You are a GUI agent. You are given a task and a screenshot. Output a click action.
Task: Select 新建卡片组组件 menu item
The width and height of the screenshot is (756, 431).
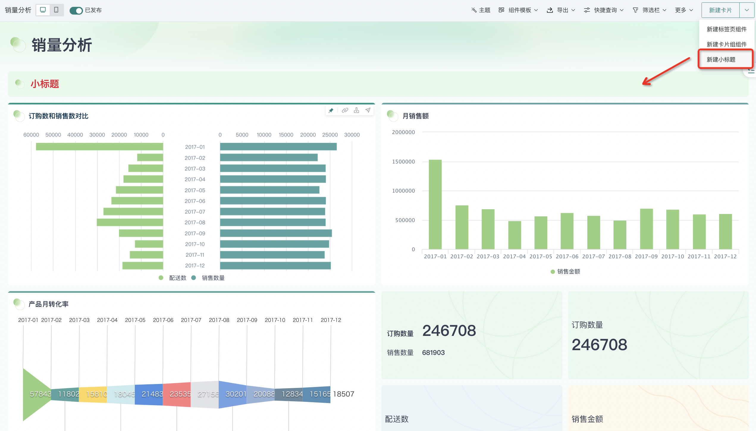(x=726, y=44)
